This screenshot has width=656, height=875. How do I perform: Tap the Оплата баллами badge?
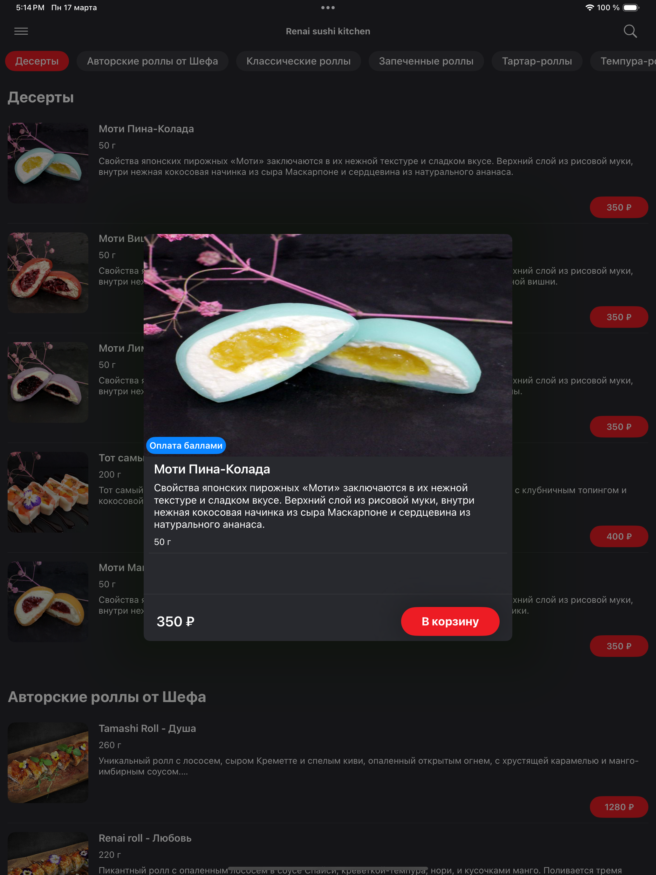click(x=186, y=445)
